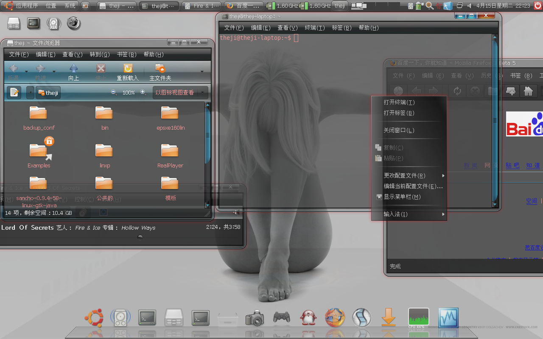
Task: Click the terminal window scrollbar
Action: (x=495, y=121)
